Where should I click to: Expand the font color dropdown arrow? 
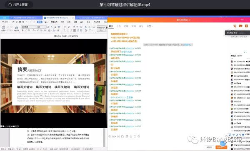click(56, 30)
